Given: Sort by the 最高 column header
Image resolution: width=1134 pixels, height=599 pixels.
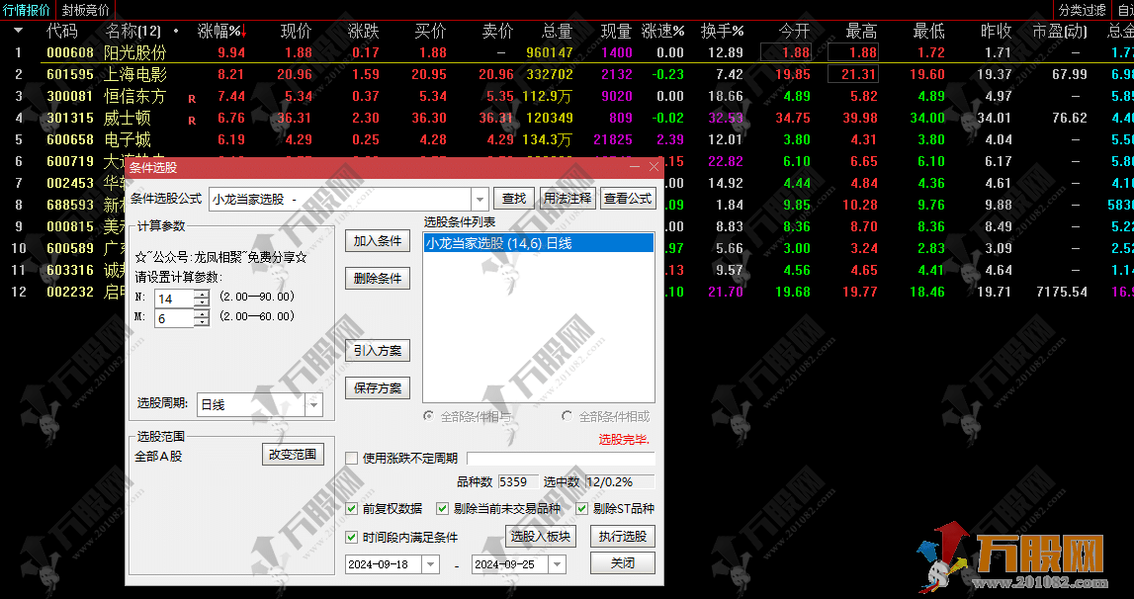Looking at the screenshot, I should click(x=861, y=31).
